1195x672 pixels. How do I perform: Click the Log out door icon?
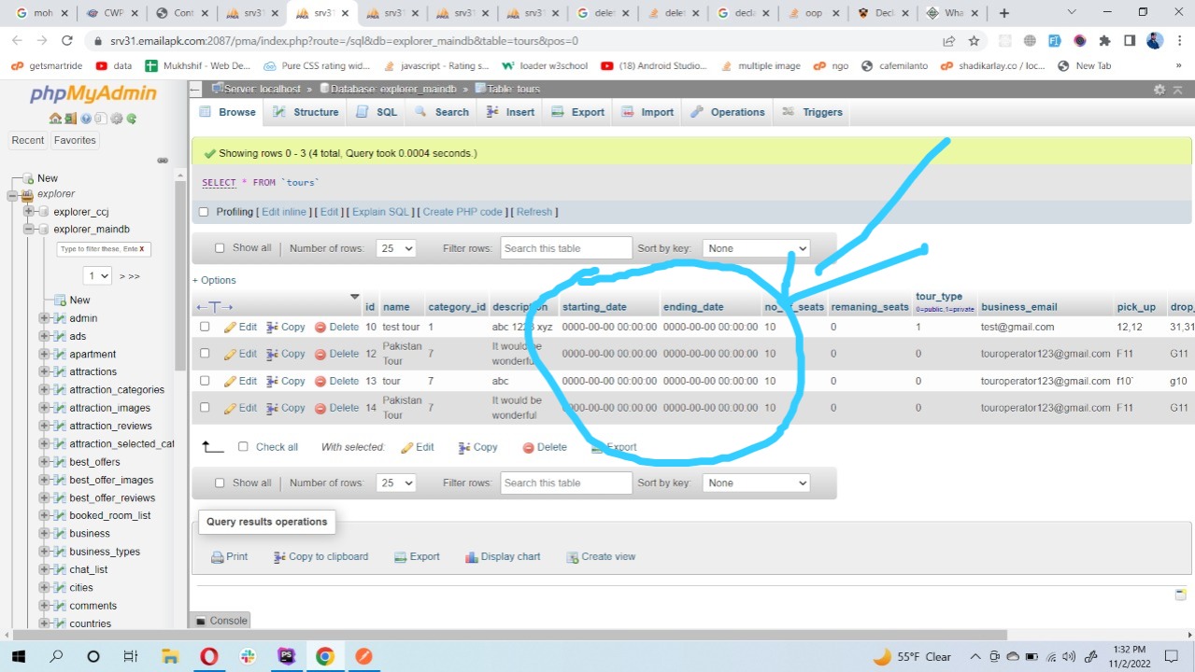[x=70, y=119]
